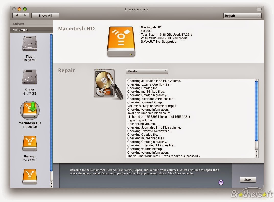The height and width of the screenshot is (202, 274).
Task: Click the log panel scrollbar thumb
Action: [256, 111]
